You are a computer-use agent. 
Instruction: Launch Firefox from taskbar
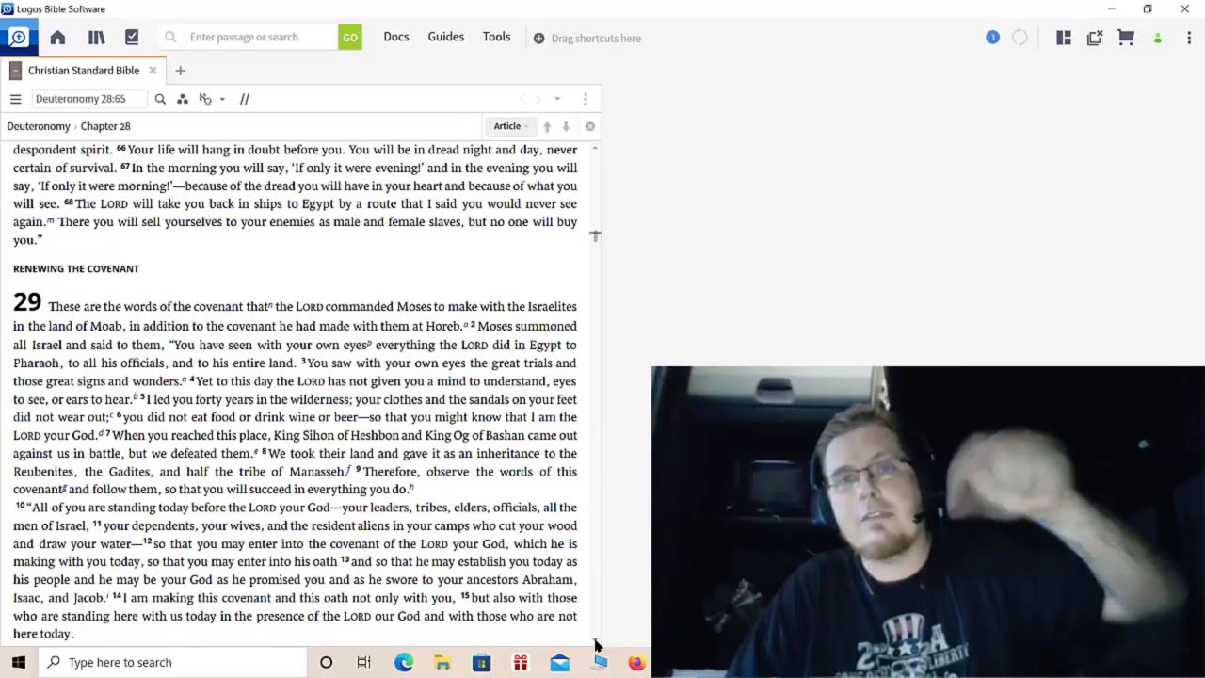(x=636, y=662)
